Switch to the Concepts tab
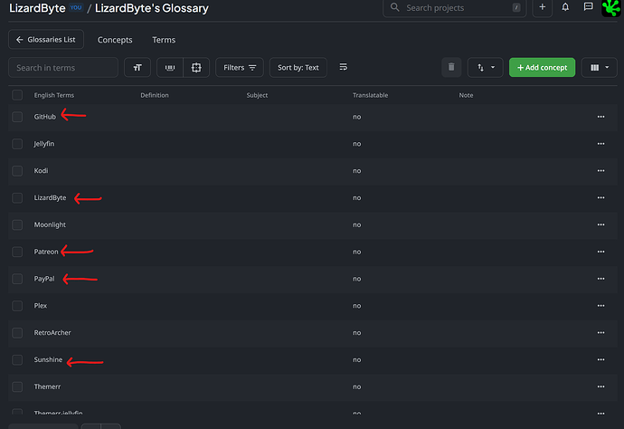 [115, 40]
